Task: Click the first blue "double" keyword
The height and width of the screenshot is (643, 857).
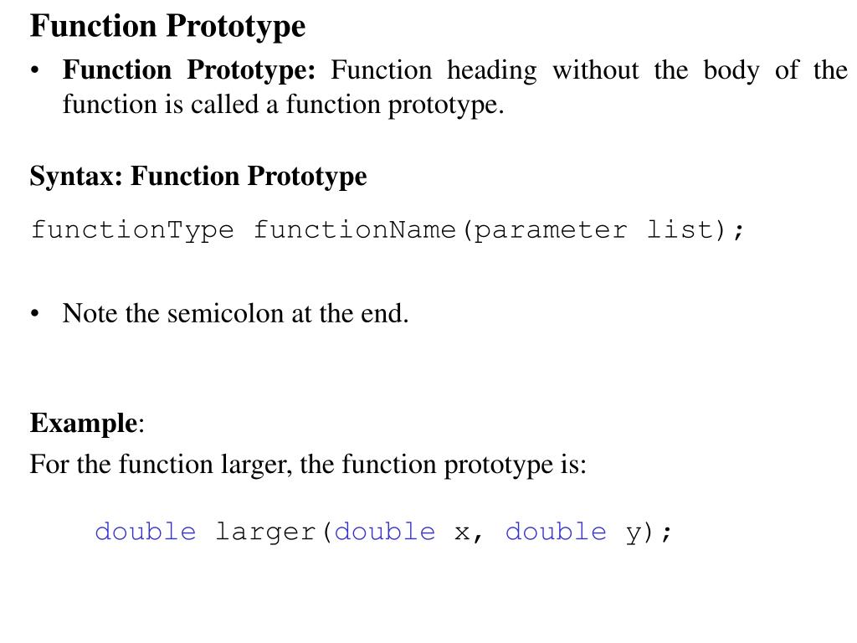Action: pos(146,532)
